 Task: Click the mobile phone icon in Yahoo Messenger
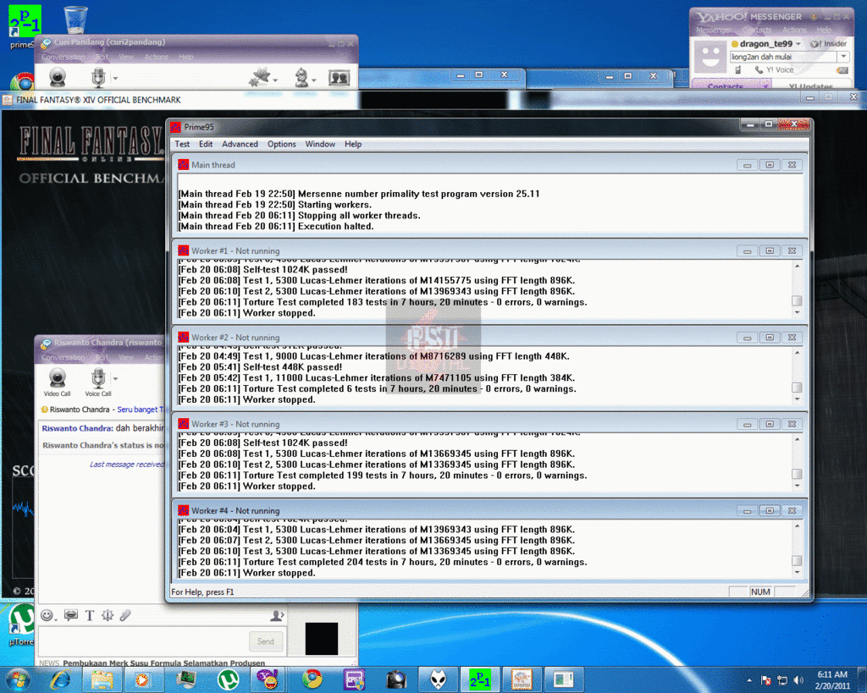[x=737, y=69]
